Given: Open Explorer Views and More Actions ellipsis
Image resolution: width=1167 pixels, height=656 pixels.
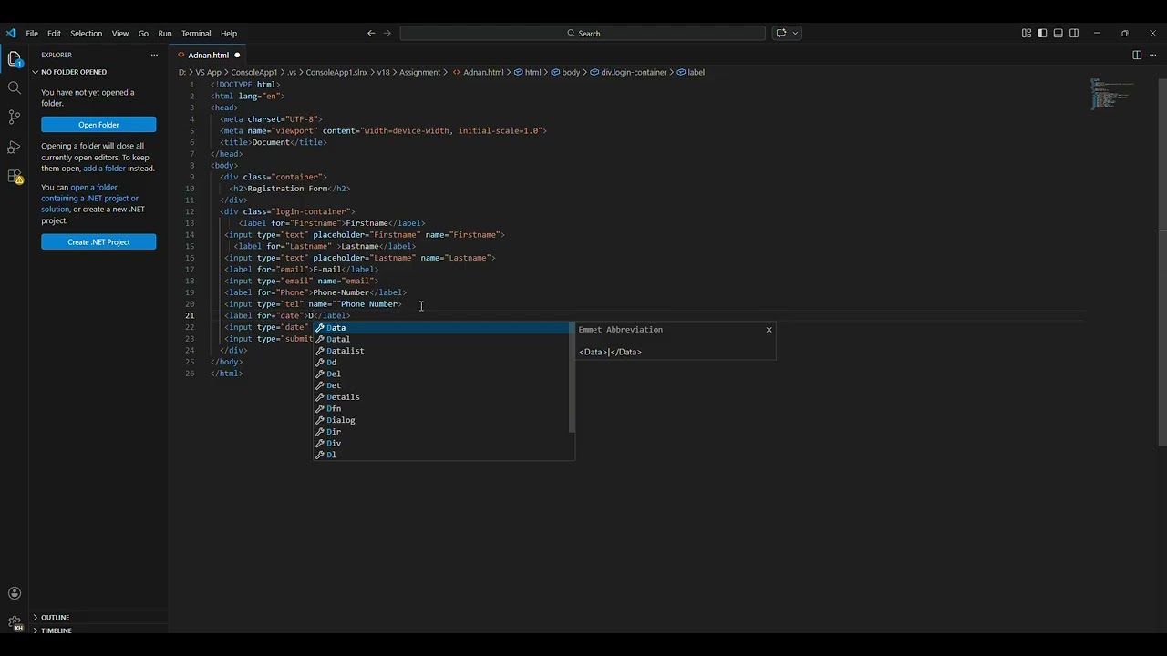Looking at the screenshot, I should 154,55.
